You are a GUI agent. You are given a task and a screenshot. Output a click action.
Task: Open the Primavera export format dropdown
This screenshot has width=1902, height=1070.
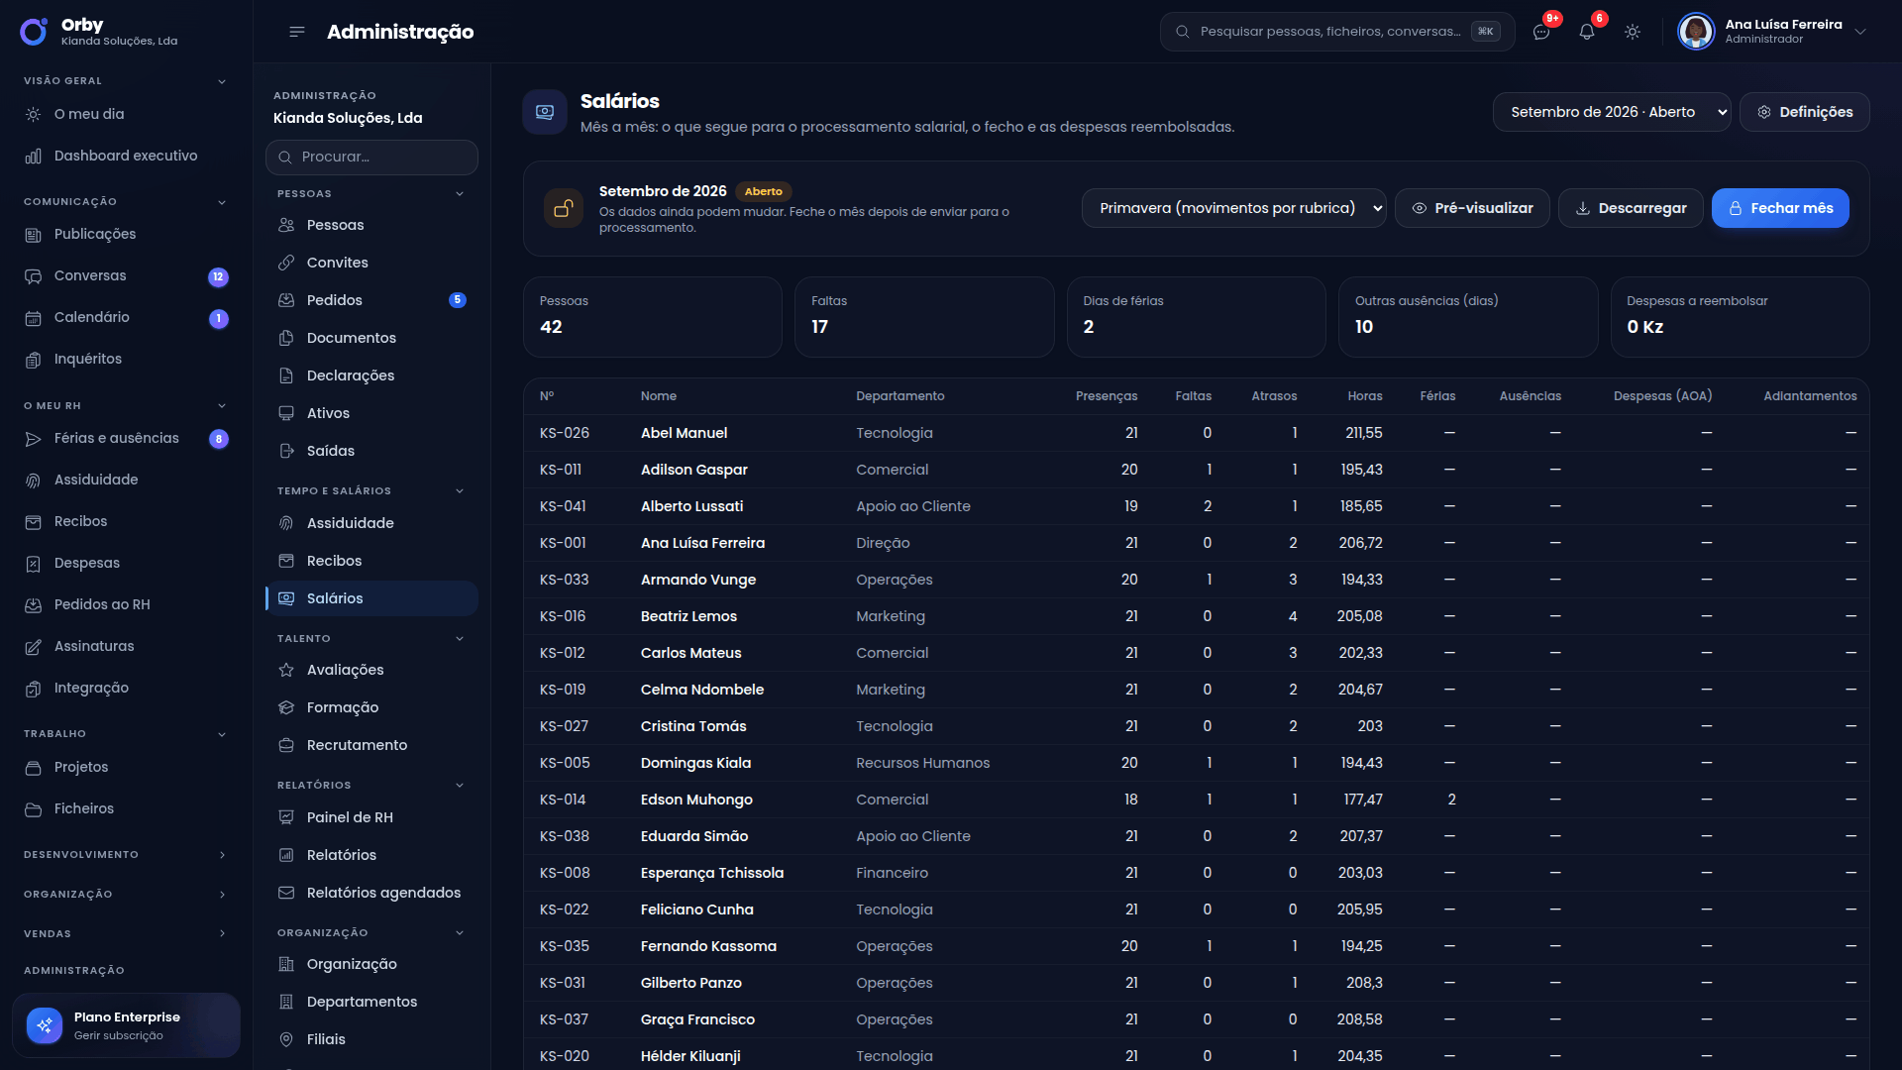pyautogui.click(x=1233, y=208)
